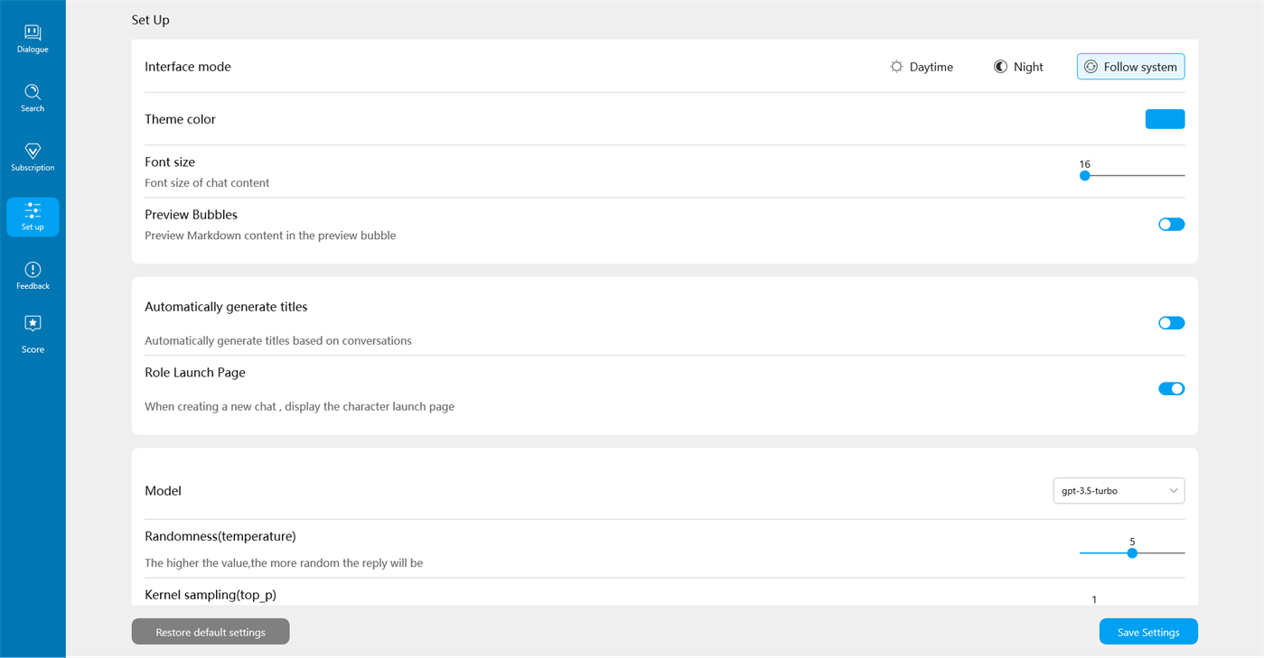Disable the Role Launch Page switch
Viewport: 1264px width, 658px height.
[x=1171, y=389]
